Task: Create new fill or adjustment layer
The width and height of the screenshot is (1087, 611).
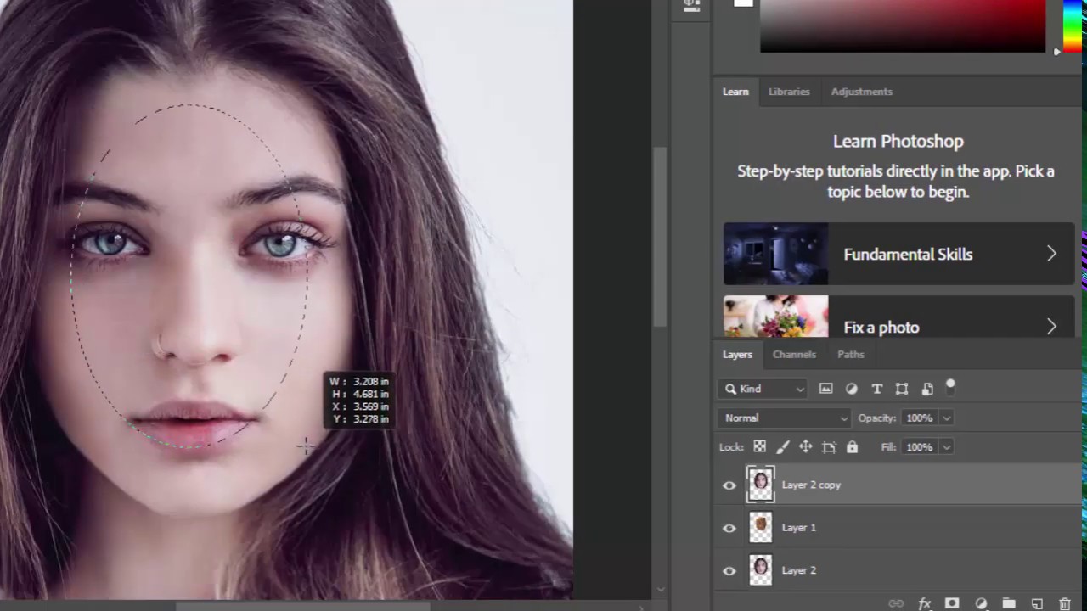Action: pos(981,603)
